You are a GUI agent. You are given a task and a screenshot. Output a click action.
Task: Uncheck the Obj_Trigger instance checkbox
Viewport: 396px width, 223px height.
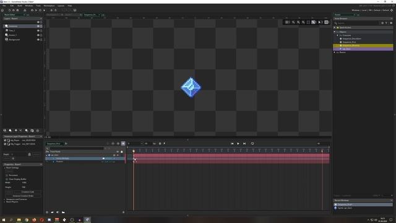click(x=5, y=144)
